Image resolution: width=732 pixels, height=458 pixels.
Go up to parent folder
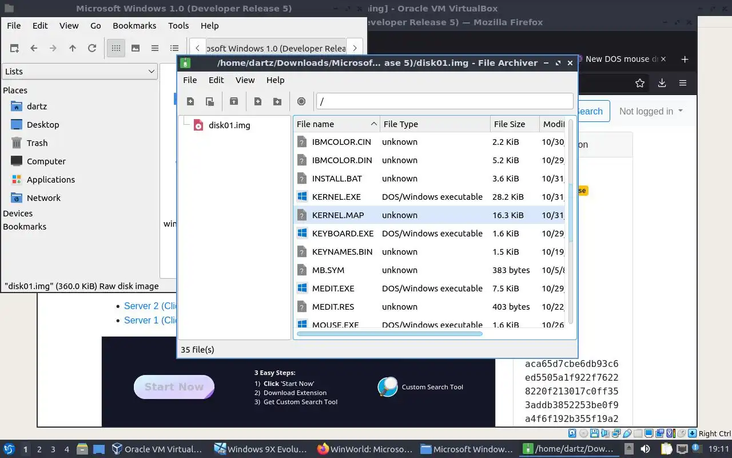[x=73, y=48]
